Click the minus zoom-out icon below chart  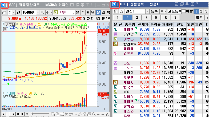coord(98,114)
